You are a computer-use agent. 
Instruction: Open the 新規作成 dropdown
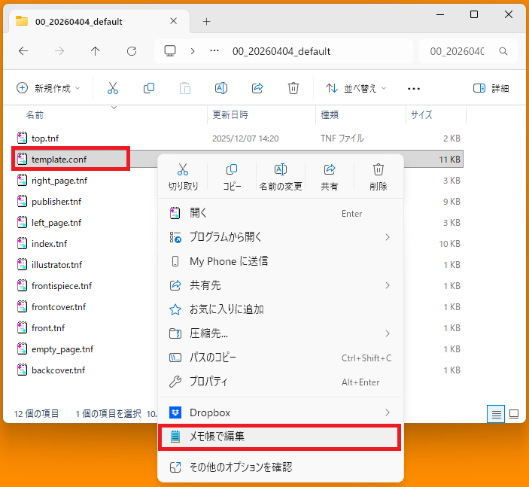point(48,88)
